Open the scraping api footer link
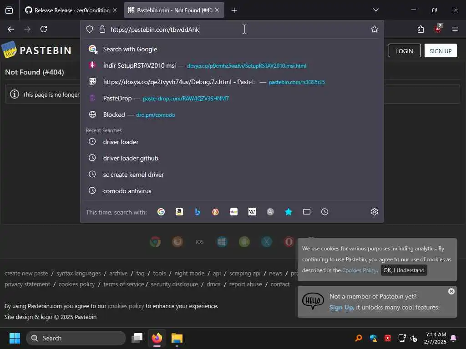 [x=245, y=273]
